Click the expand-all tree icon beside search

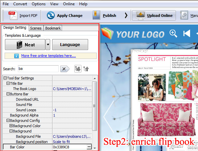coord(78,69)
